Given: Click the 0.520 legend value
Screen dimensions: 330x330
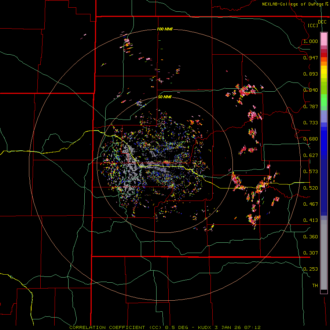Looking at the screenshot, I should tap(311, 188).
